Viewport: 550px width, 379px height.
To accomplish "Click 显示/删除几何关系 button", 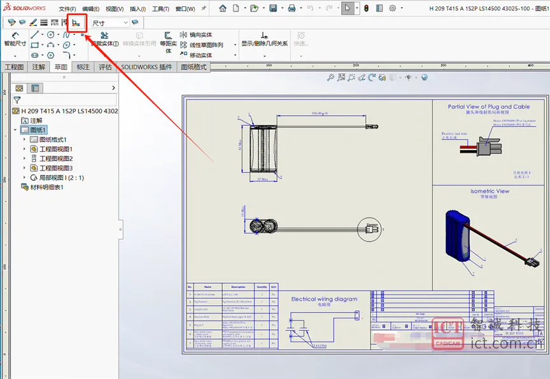I will click(264, 40).
